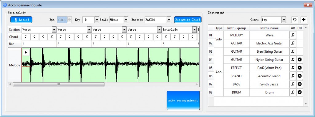Click the melody scrollbar left arrow

[x=10, y=85]
